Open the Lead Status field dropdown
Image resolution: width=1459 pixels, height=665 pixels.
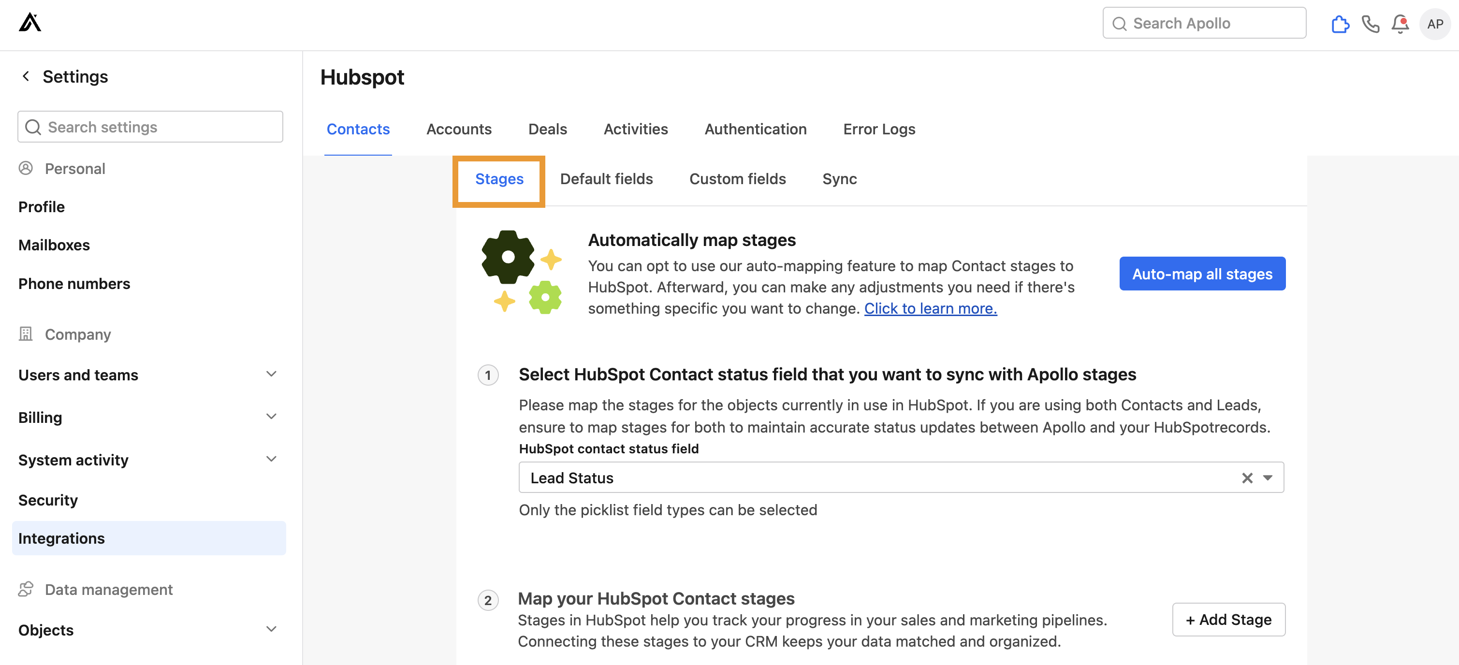click(1268, 477)
